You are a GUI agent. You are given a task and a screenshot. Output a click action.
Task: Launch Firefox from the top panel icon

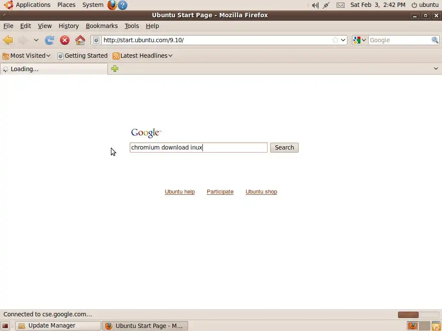tap(112, 5)
